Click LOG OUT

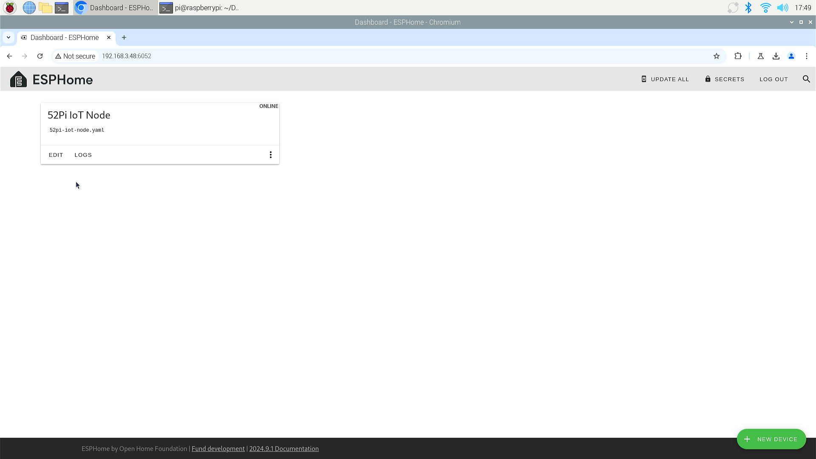coord(774,79)
